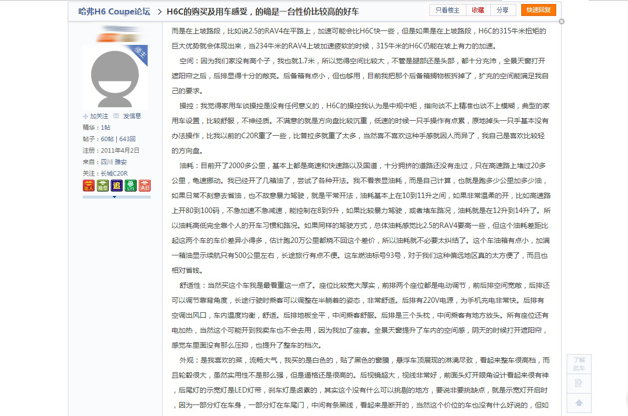Click the 了解此车 button
Viewport: 628px width, 416px height.
point(579,364)
